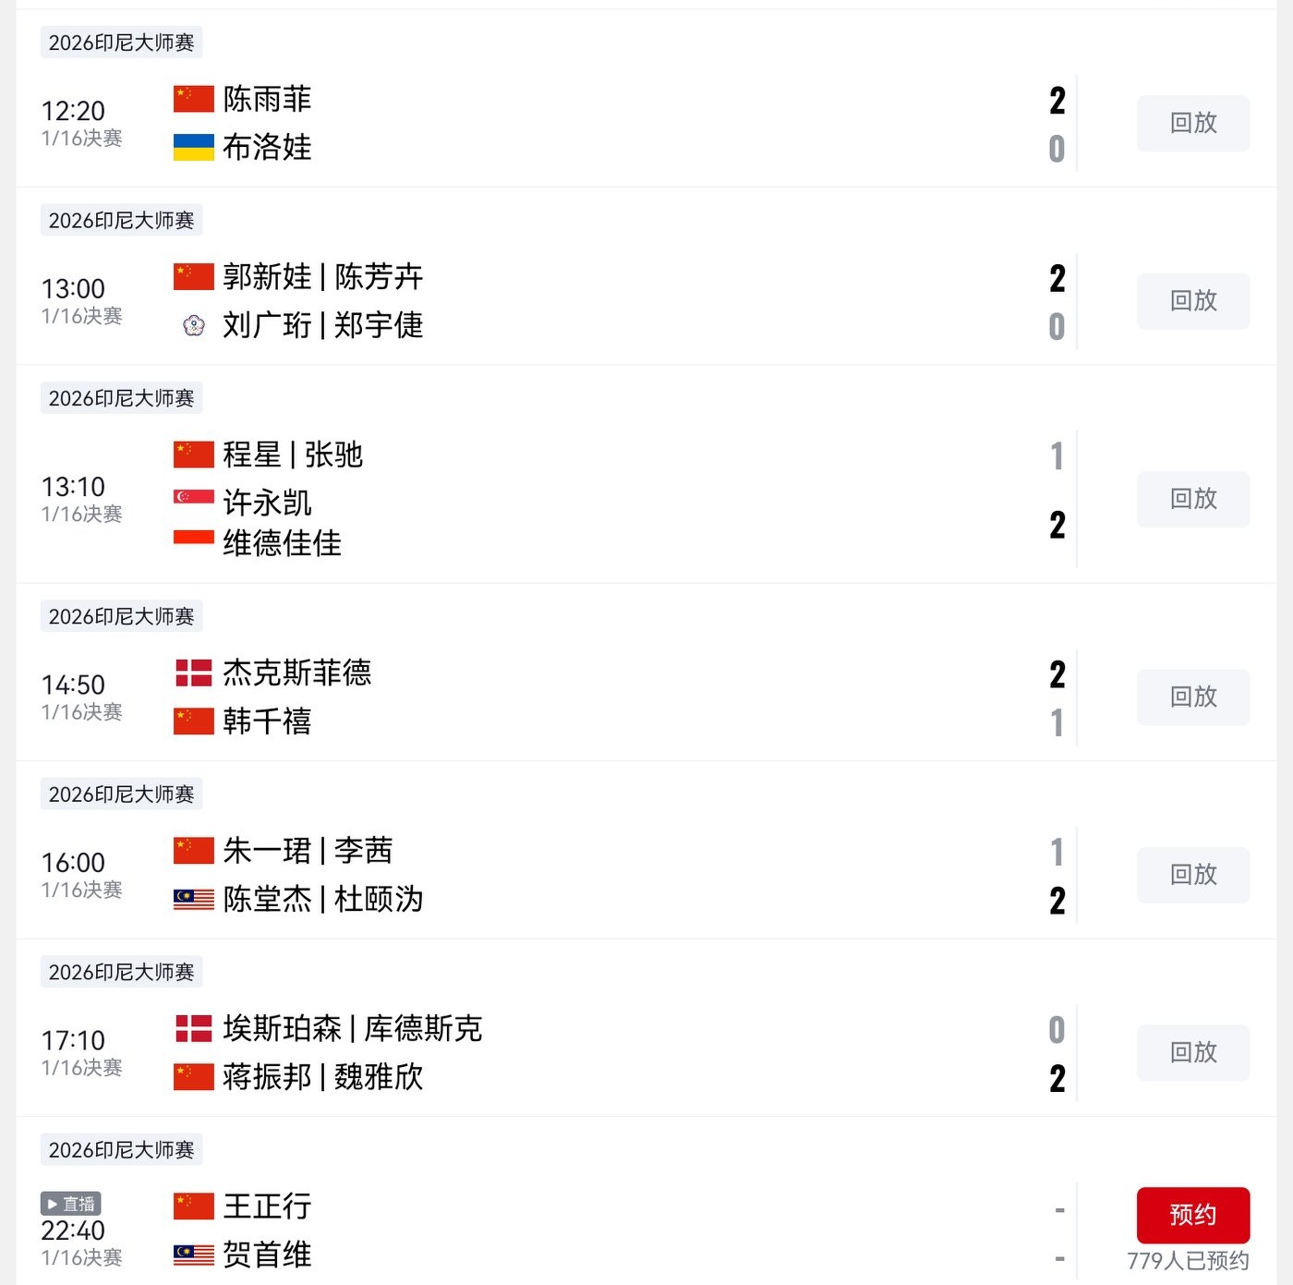Click Ukraine flag beside 布洛娃
Screen dimensions: 1293x1285
(193, 147)
